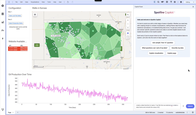The width and height of the screenshot is (196, 115).
Task: Open the bookmarks icon in top toolbar
Action: tap(167, 2)
